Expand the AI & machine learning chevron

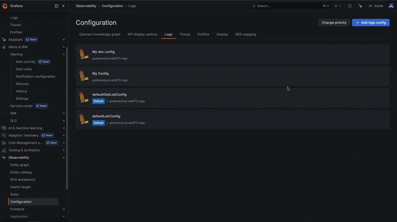[x=64, y=128]
